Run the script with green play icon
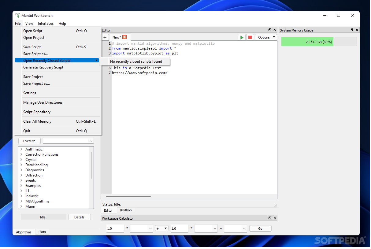This screenshot has width=371, height=249. (x=242, y=37)
